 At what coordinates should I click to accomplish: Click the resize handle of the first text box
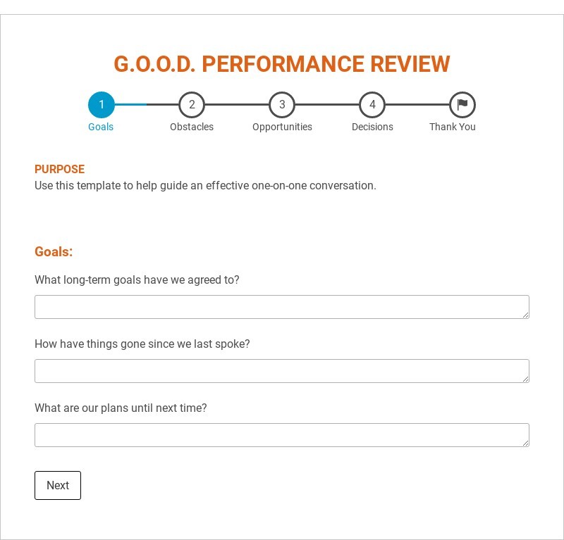(x=527, y=315)
